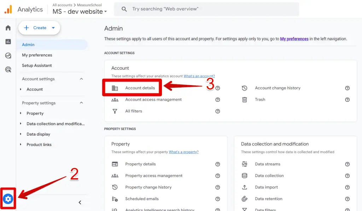Select the All filters funnel icon
The width and height of the screenshot is (362, 211).
coord(115,111)
